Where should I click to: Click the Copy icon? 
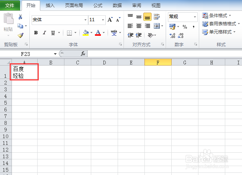[20, 26]
